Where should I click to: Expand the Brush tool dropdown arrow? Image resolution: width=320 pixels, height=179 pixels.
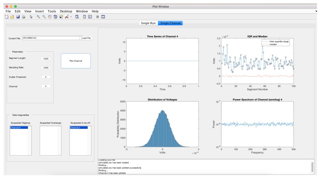(x=71, y=17)
